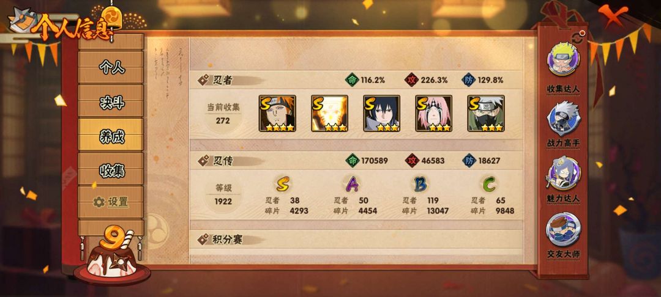
Task: Select the Kakashi ninja portrait
Action: click(485, 114)
